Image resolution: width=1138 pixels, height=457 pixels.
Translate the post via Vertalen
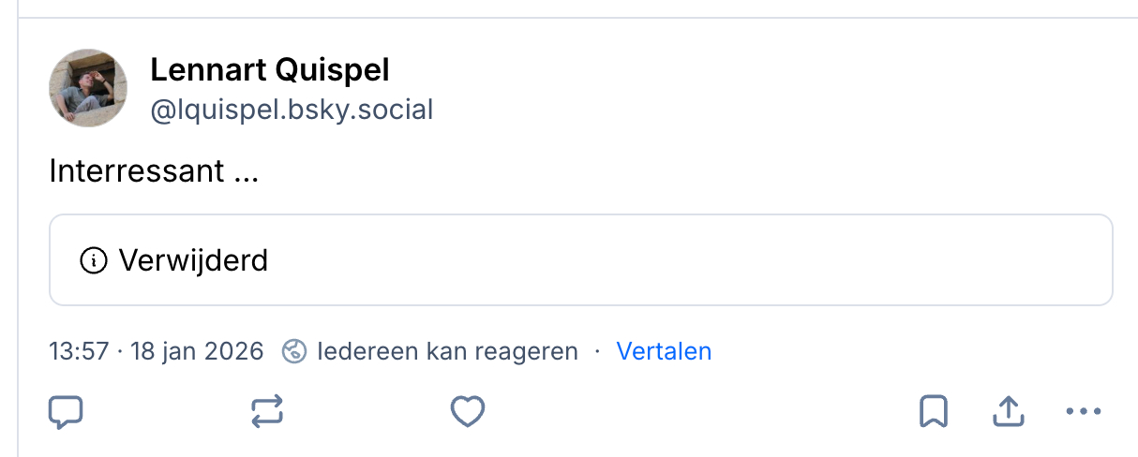pyautogui.click(x=664, y=352)
